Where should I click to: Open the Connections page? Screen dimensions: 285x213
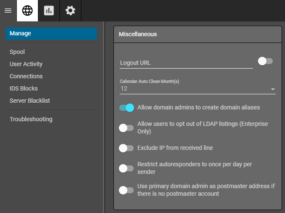point(26,76)
